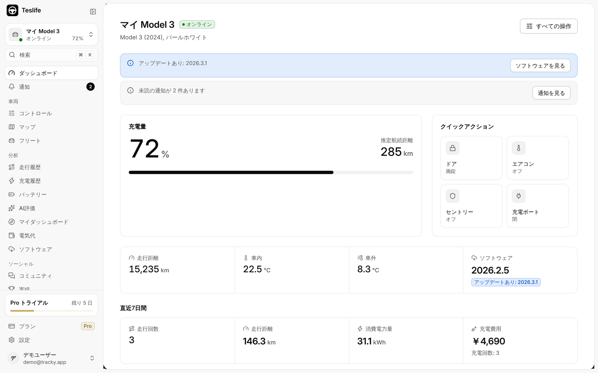Click the Pro トライアル progress bar
The width and height of the screenshot is (598, 373).
click(x=51, y=311)
